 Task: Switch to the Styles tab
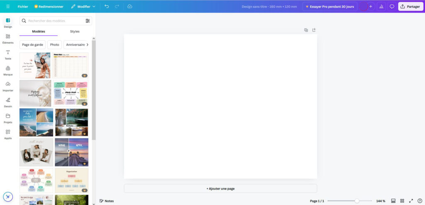pyautogui.click(x=75, y=31)
